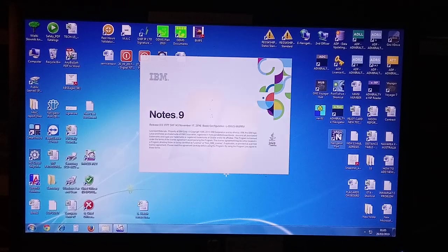Open Slownik Collins dictionary
Viewport: 448px width, 252px height.
click(x=35, y=184)
